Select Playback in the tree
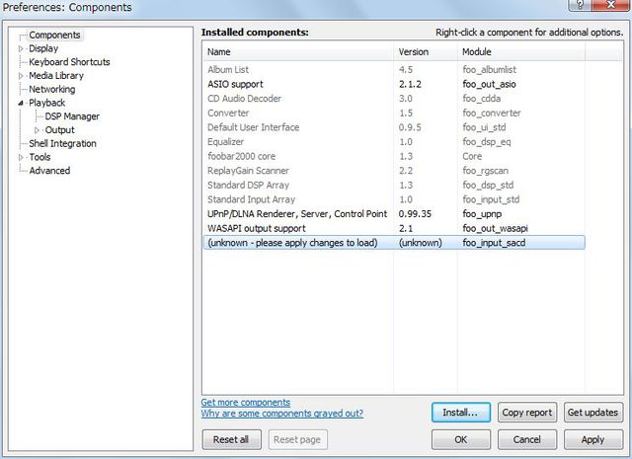This screenshot has width=632, height=459. (46, 103)
